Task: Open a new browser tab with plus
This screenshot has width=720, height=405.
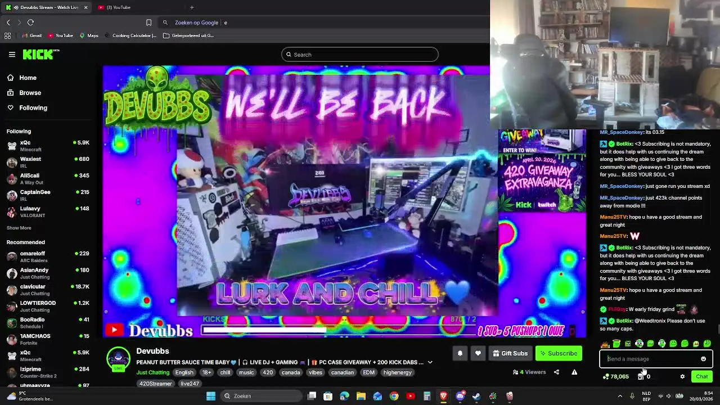Action: [192, 7]
